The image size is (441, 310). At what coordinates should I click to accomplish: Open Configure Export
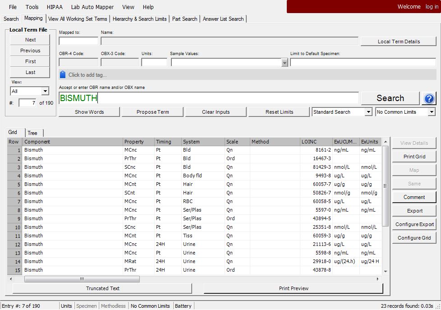pos(414,224)
